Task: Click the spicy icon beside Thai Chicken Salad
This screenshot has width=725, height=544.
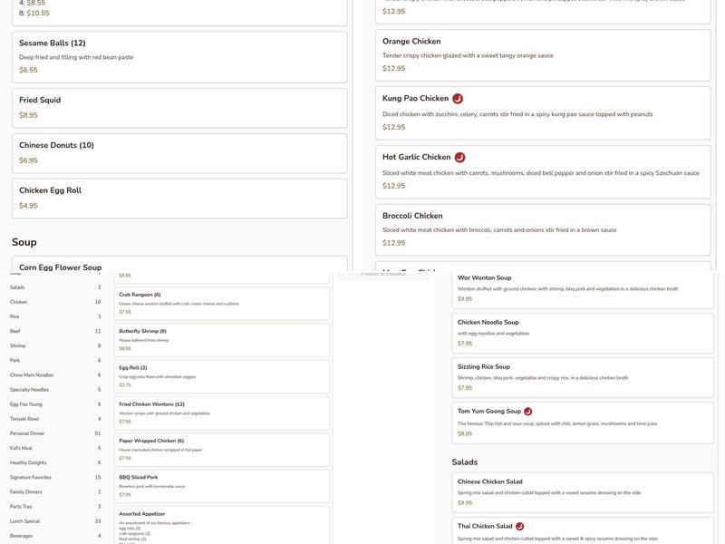Action: (x=519, y=527)
